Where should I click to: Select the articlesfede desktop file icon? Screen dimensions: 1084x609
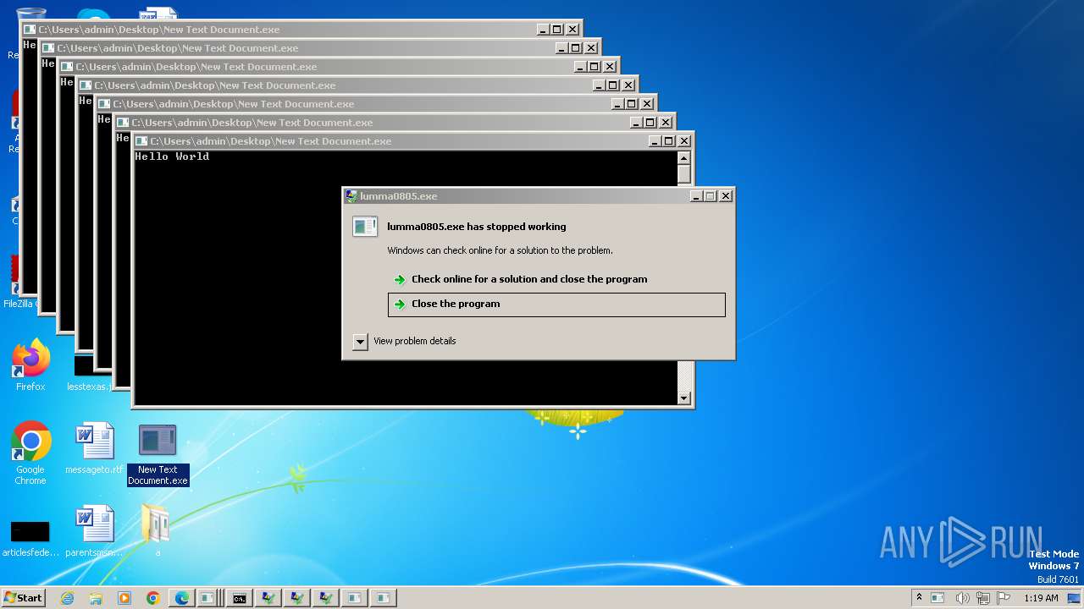coord(30,538)
